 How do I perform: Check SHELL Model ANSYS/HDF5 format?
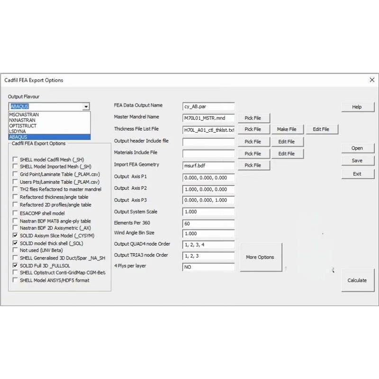point(15,280)
